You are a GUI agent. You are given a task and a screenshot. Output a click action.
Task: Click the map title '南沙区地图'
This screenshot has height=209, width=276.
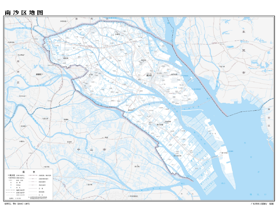(24, 13)
